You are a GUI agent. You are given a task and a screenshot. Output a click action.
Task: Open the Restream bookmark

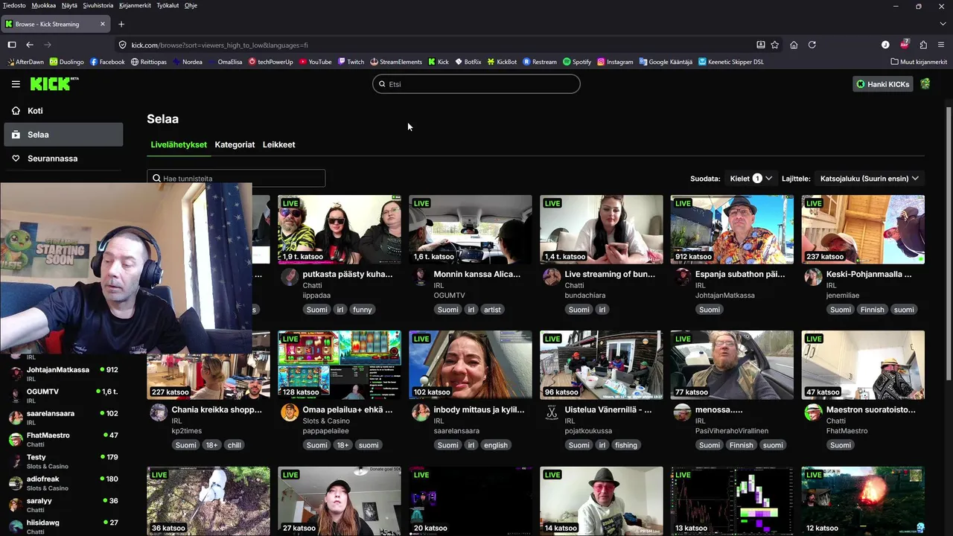(x=540, y=62)
